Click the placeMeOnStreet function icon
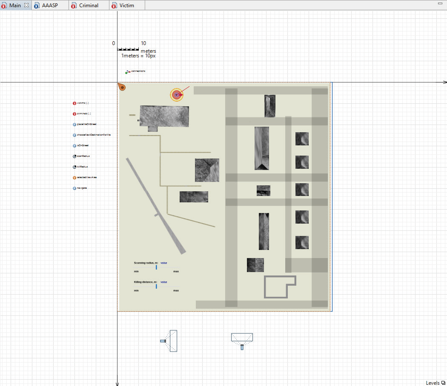Viewport: 447px width, 386px height. pyautogui.click(x=74, y=125)
